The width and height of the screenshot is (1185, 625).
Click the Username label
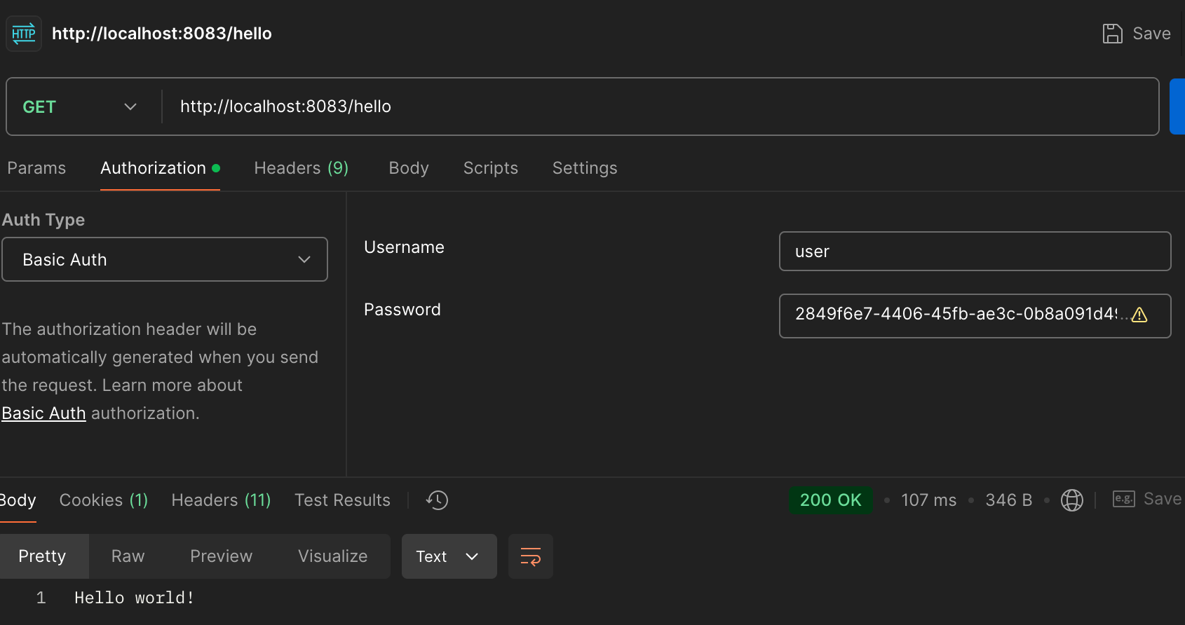click(x=404, y=247)
